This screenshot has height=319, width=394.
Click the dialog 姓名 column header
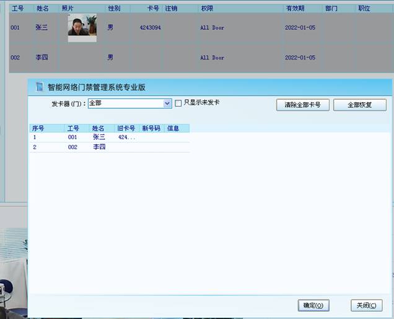click(102, 128)
